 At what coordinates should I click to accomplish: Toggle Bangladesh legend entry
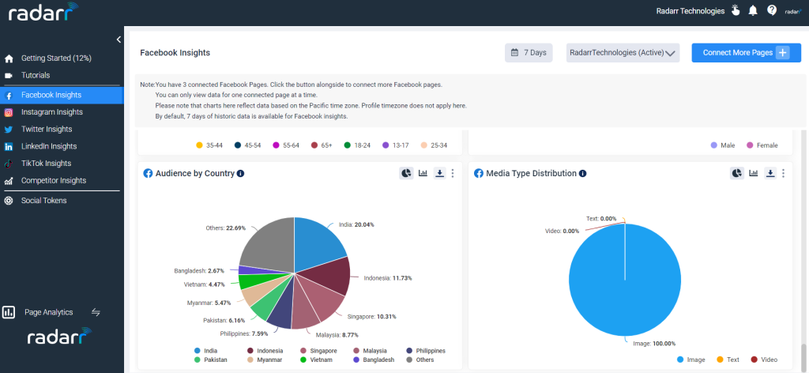pyautogui.click(x=374, y=360)
